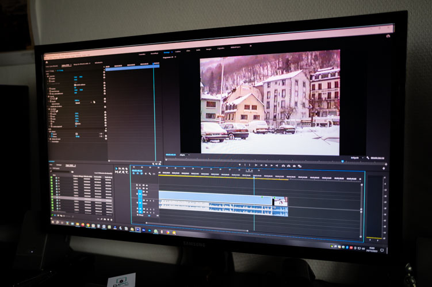Click the timeline playhead position timecode
The width and height of the screenshot is (432, 287).
pos(136,170)
